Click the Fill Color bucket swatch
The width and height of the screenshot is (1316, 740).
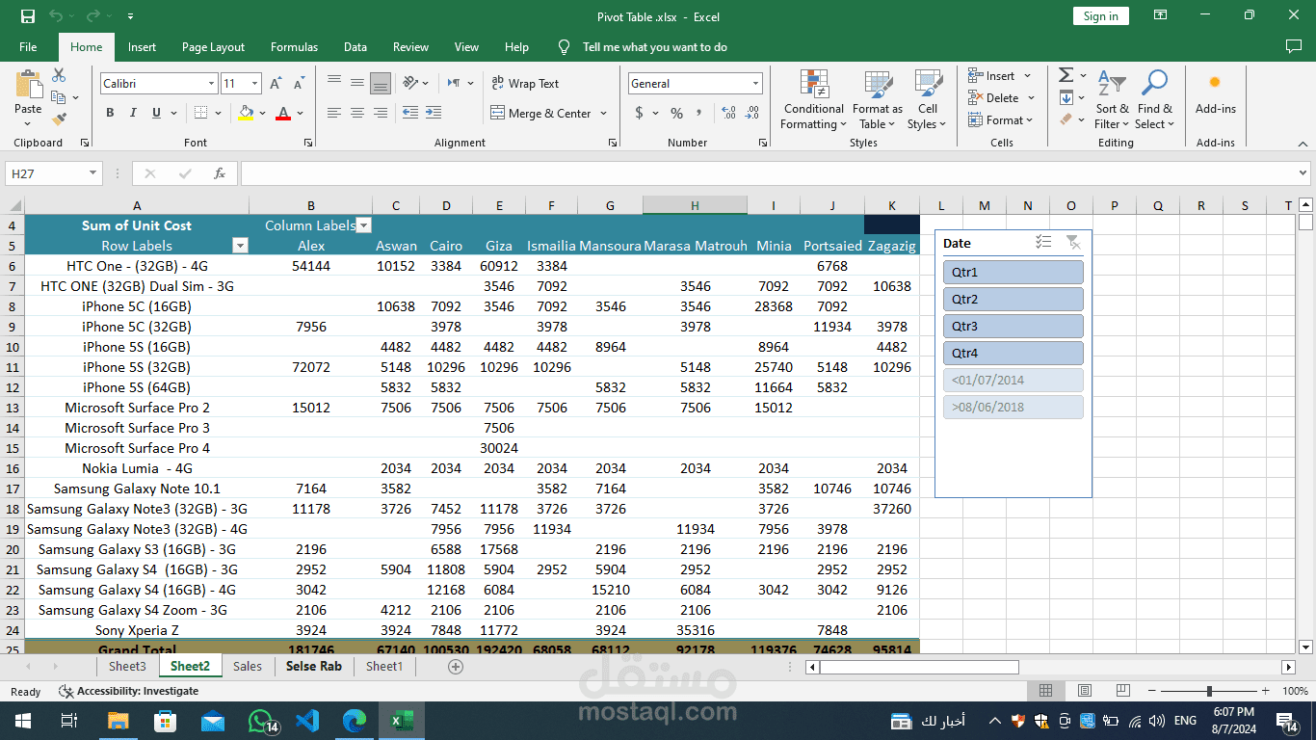click(x=246, y=113)
